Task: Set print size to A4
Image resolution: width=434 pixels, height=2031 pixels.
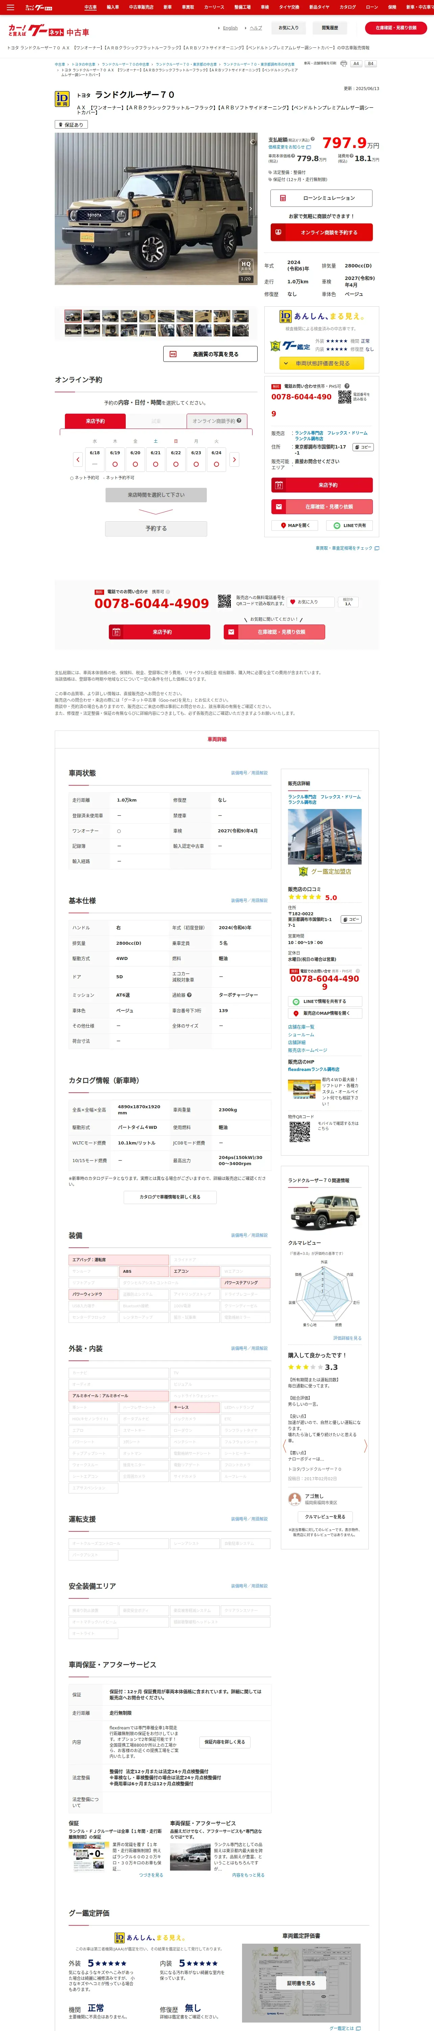Action: (356, 64)
